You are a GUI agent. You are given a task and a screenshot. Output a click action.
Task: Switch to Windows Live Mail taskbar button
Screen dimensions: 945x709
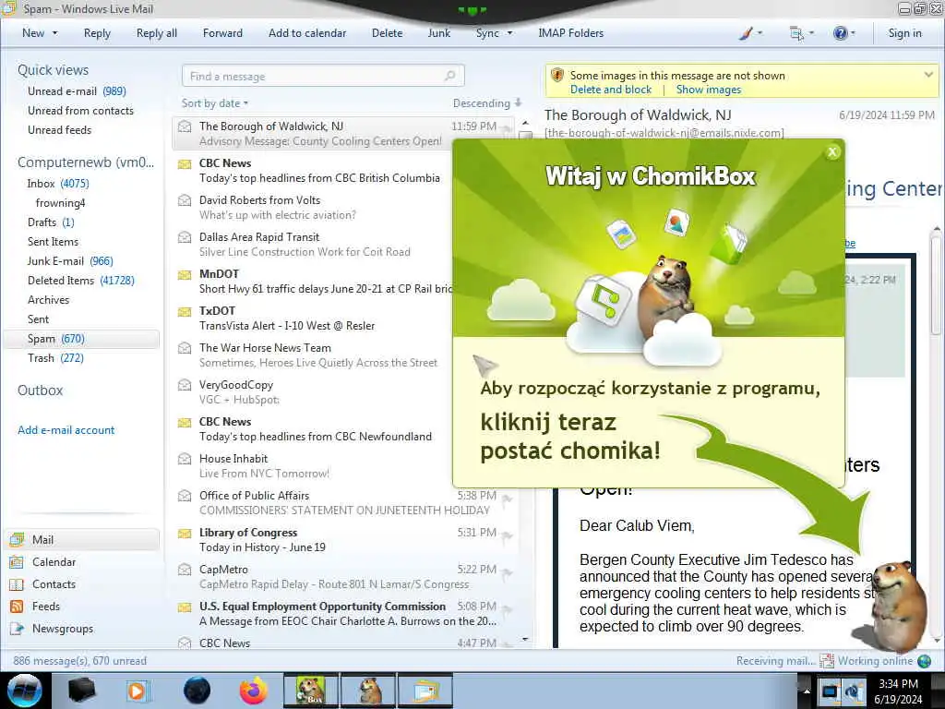pyautogui.click(x=425, y=691)
